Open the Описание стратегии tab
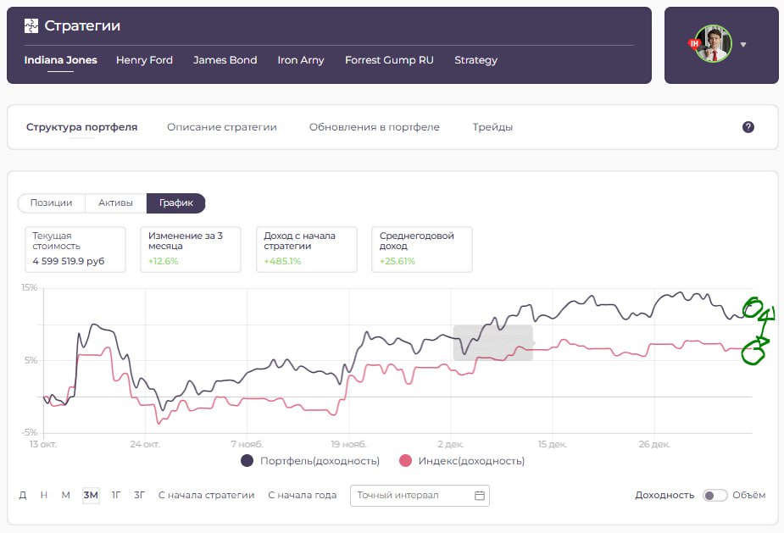The height and width of the screenshot is (533, 784). click(221, 127)
